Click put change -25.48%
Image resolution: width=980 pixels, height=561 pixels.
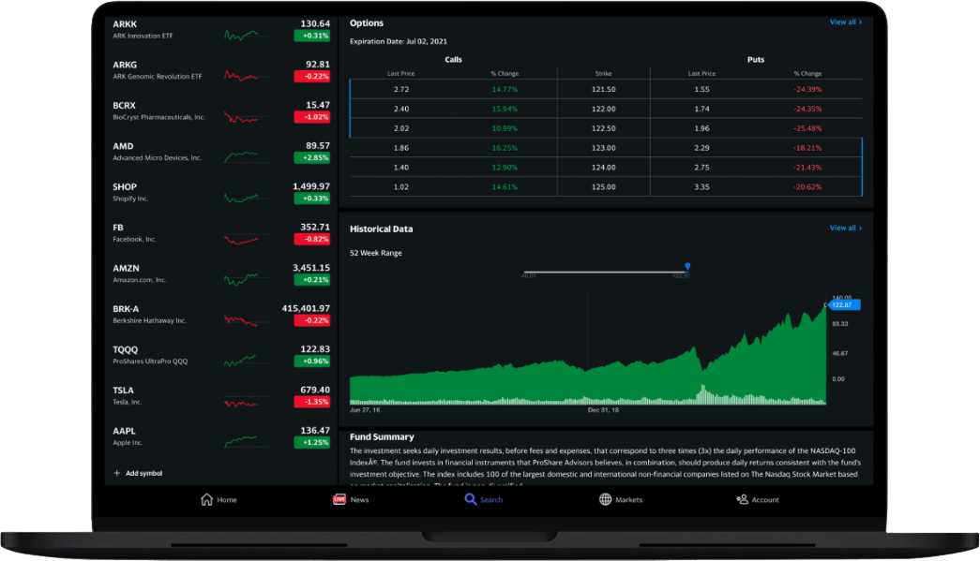pyautogui.click(x=807, y=128)
